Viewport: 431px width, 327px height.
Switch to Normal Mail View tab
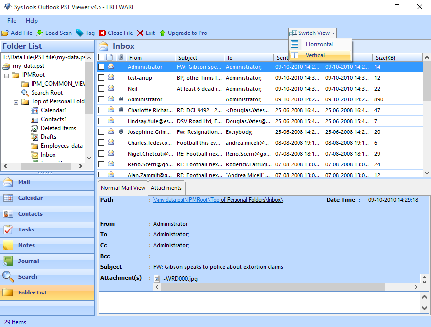pos(123,188)
